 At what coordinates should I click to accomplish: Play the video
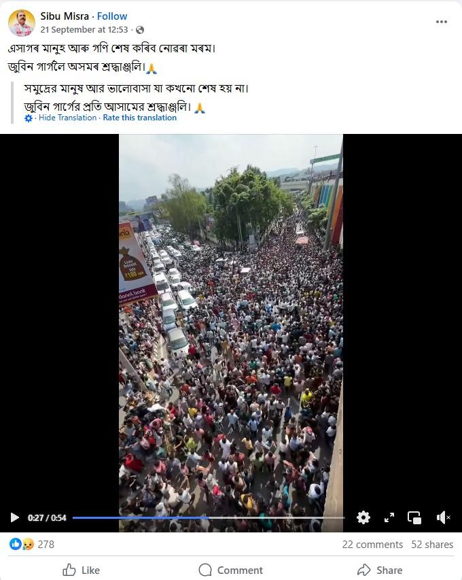tap(14, 517)
